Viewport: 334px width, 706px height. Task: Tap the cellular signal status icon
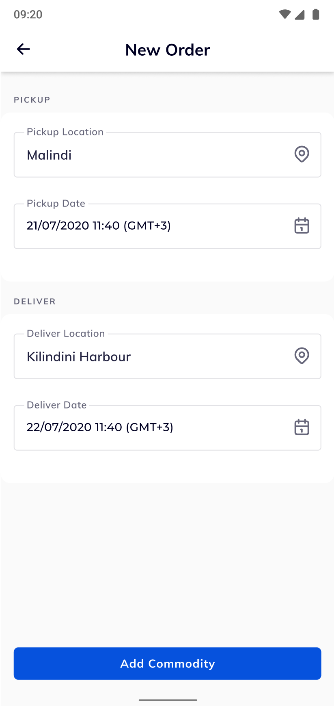tap(300, 15)
